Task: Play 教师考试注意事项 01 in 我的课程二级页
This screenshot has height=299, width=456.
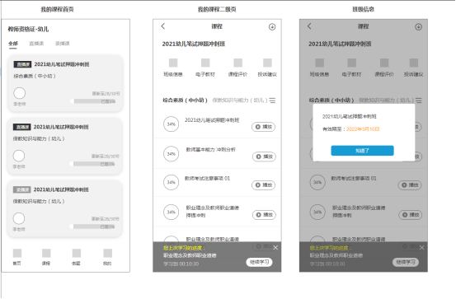Action: 264,185
